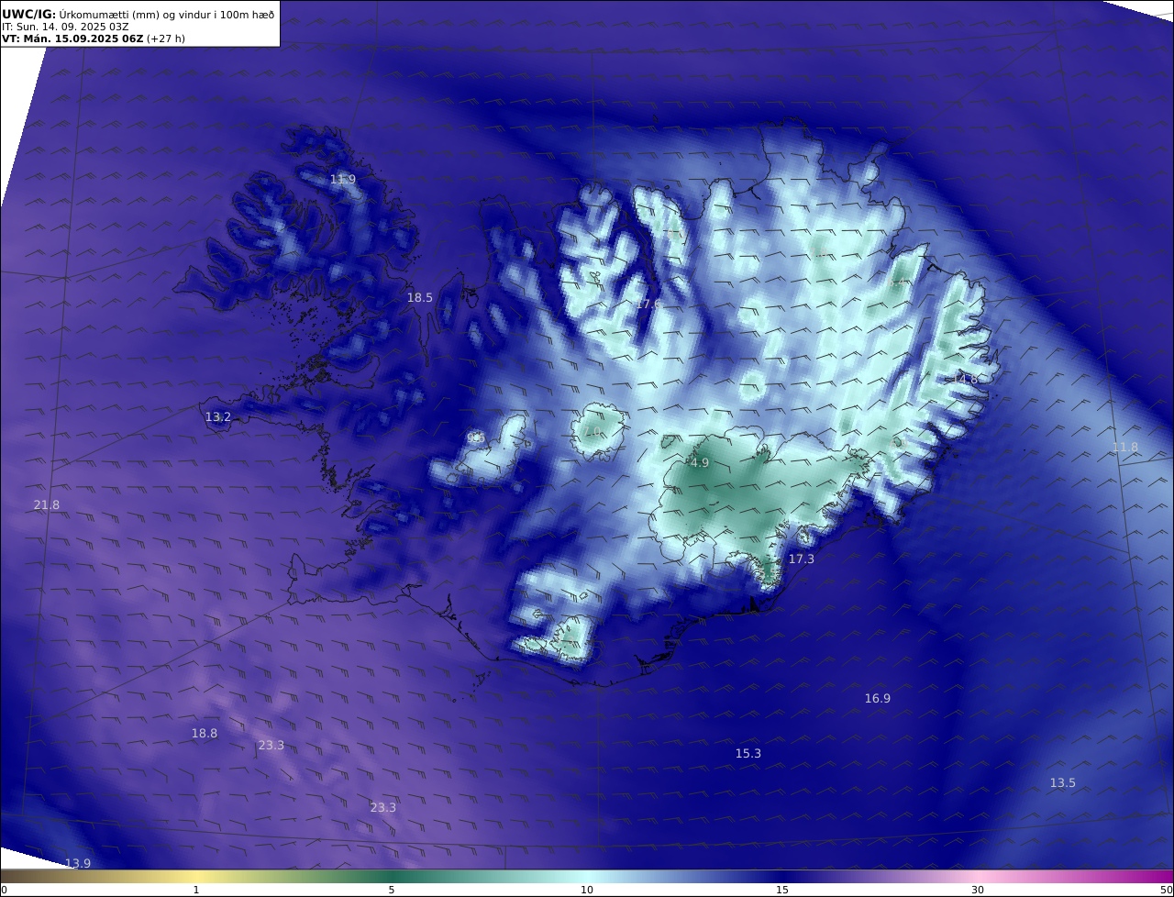Click the 23.3 value label beside 18.8
The image size is (1174, 897).
tap(271, 746)
